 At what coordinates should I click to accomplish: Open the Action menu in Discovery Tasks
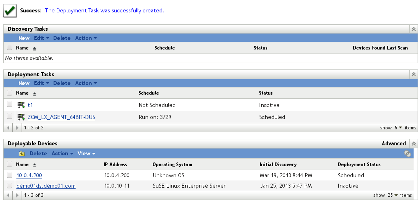[86, 38]
